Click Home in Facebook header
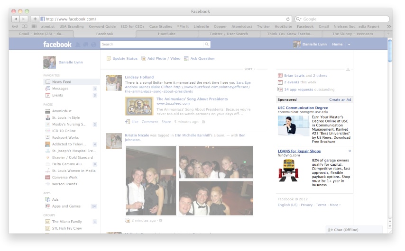This screenshot has height=251, width=405. coord(337,45)
